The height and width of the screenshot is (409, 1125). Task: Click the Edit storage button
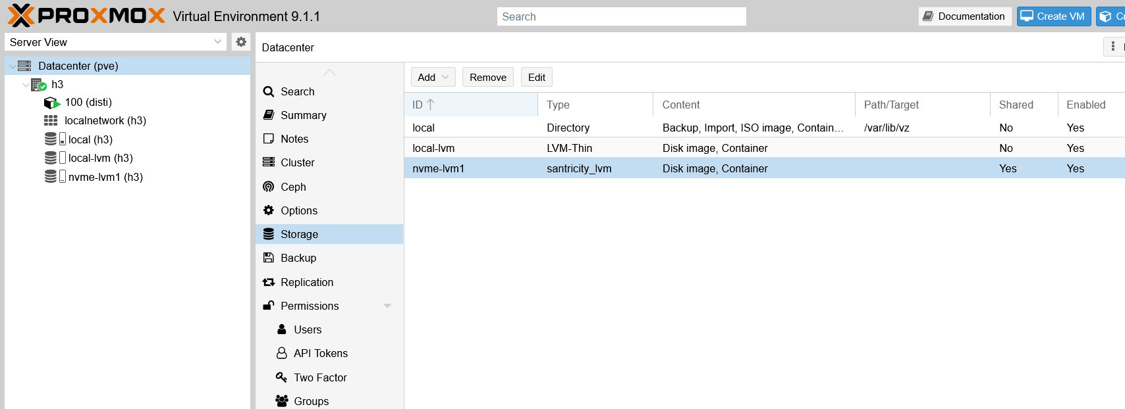537,77
